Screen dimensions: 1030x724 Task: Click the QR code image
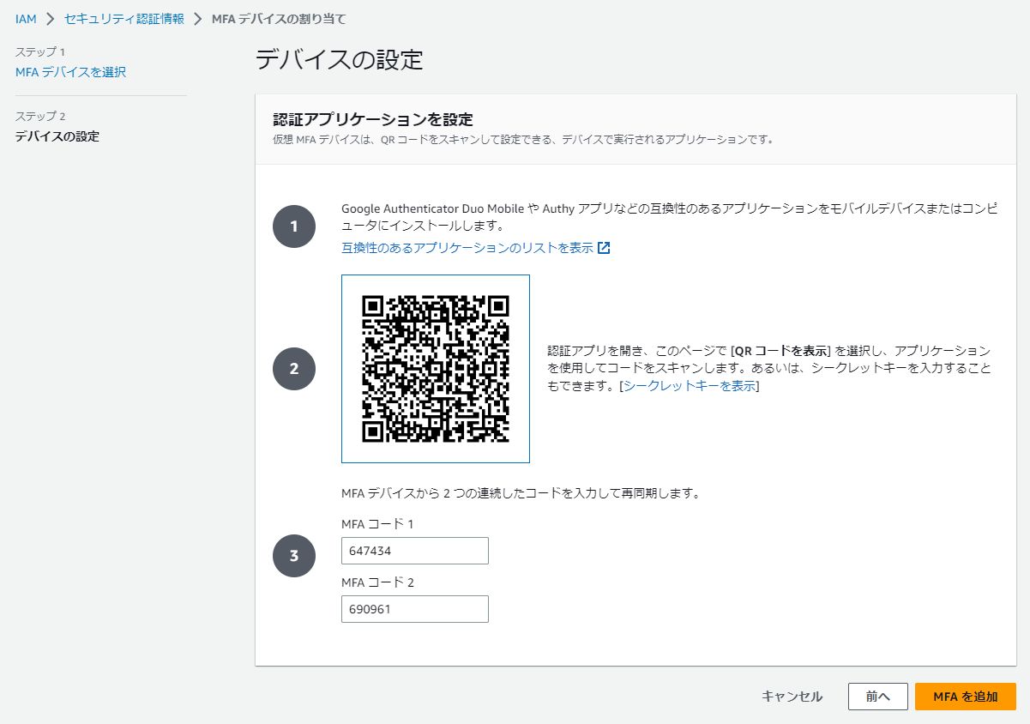[436, 369]
